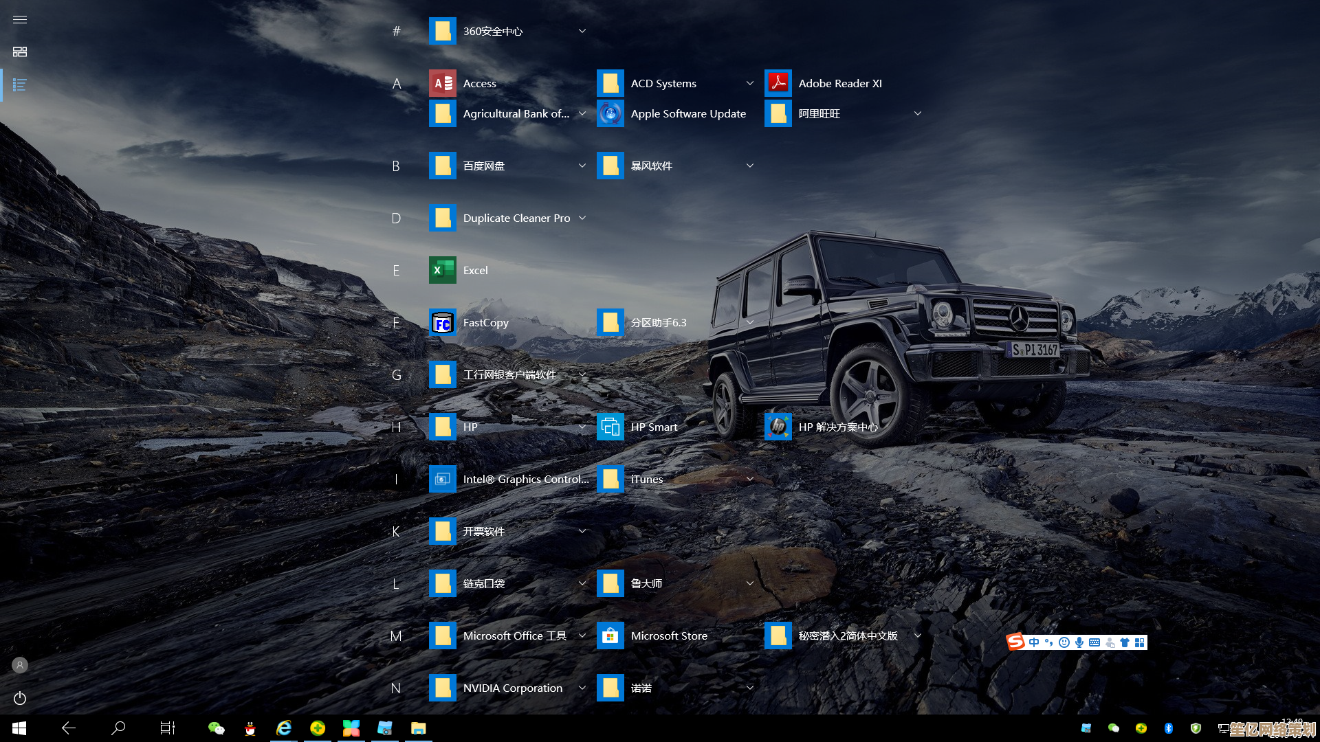Click the M letter group header
The width and height of the screenshot is (1320, 742).
[x=396, y=636]
